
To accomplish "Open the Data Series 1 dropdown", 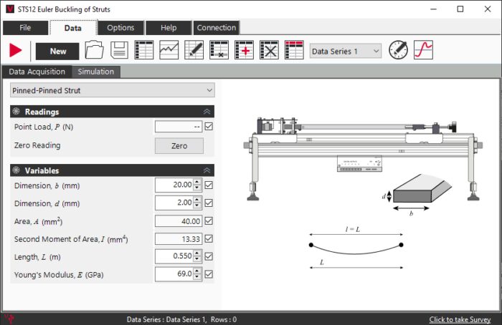I will point(346,51).
